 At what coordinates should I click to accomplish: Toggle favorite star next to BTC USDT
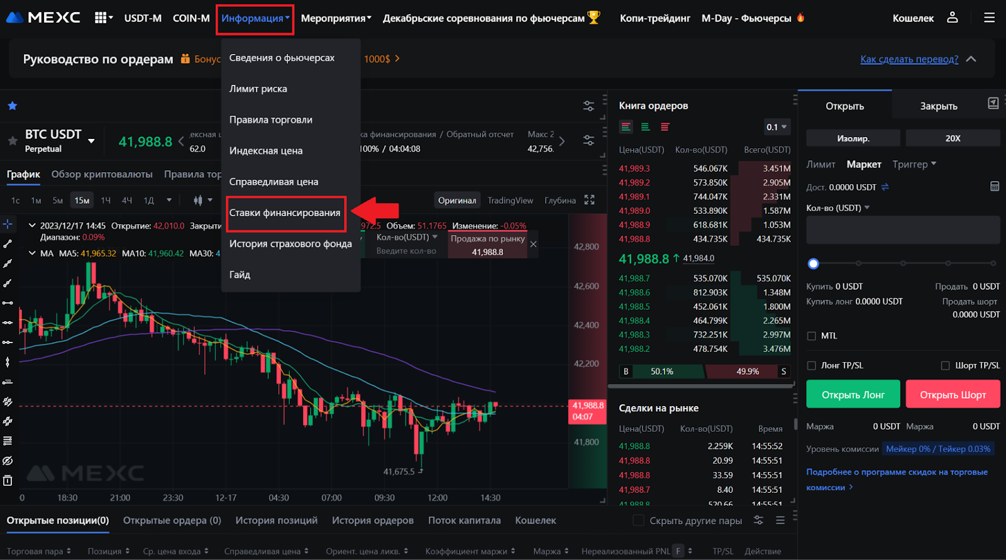13,141
